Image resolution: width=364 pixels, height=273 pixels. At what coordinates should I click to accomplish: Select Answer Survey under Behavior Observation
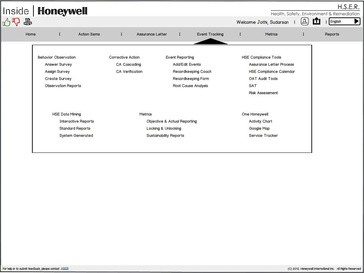tap(58, 64)
